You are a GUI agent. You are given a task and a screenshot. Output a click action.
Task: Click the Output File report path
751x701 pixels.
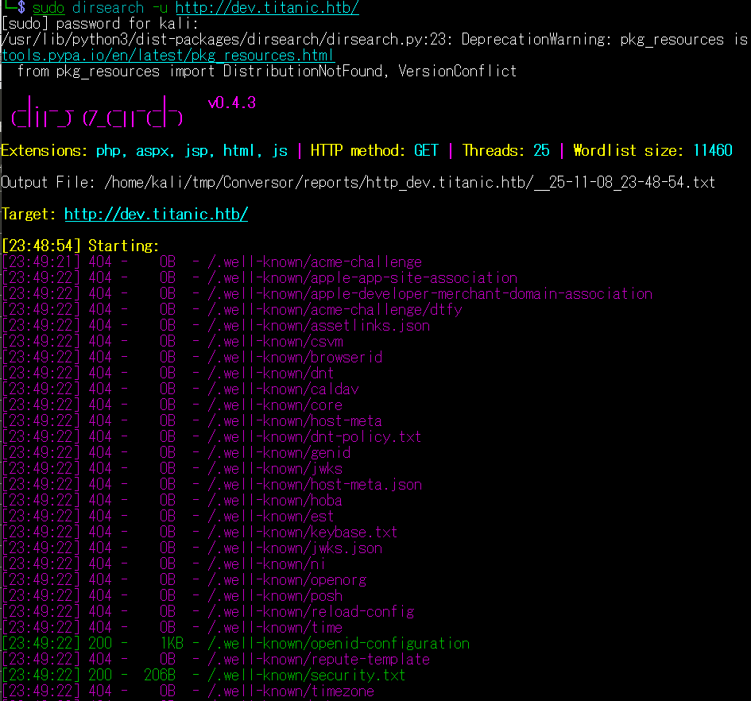410,183
